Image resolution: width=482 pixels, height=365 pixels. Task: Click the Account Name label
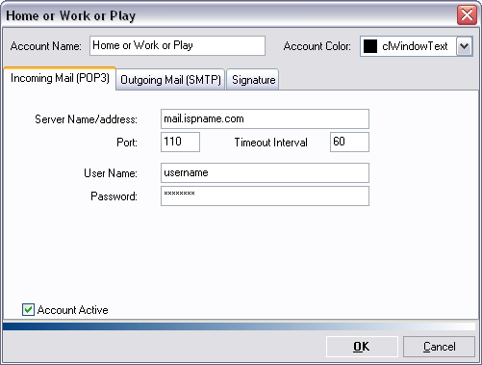click(x=45, y=46)
